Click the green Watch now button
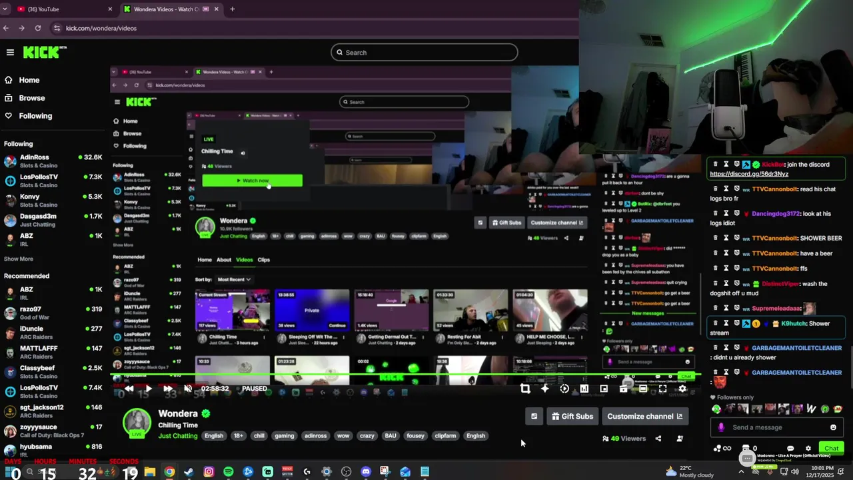The width and height of the screenshot is (853, 480). [x=252, y=181]
